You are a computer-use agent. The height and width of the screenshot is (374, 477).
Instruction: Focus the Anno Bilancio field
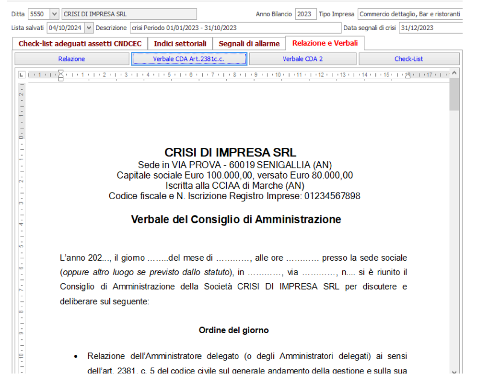coord(305,14)
